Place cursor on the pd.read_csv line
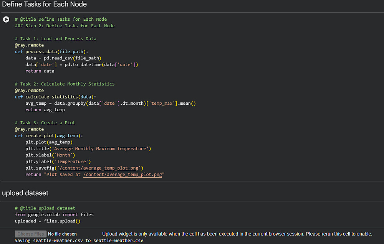This screenshot has height=244, width=384. (x=63, y=58)
